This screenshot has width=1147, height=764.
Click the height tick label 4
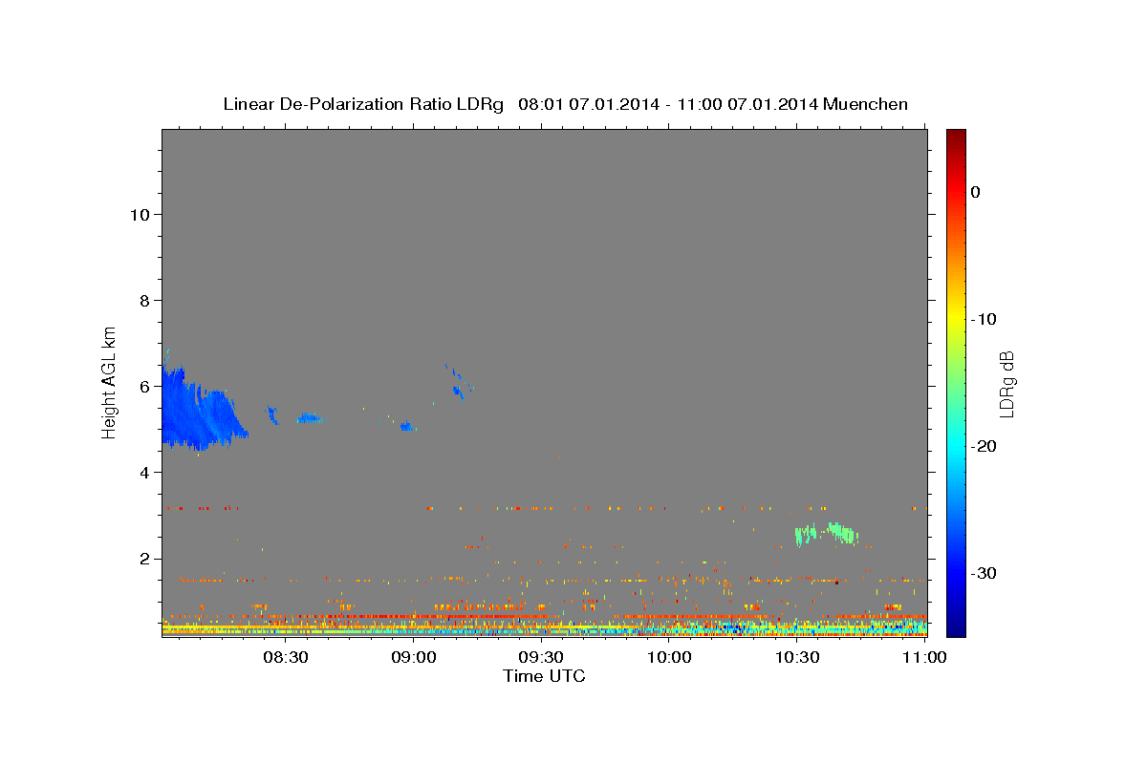click(143, 472)
